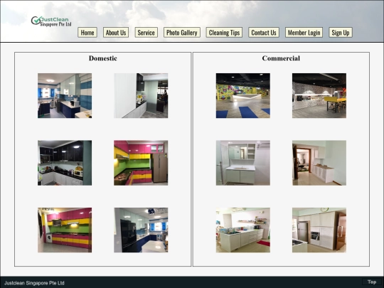Go to the Home page
Viewport: 384px width, 288px height.
(x=87, y=32)
